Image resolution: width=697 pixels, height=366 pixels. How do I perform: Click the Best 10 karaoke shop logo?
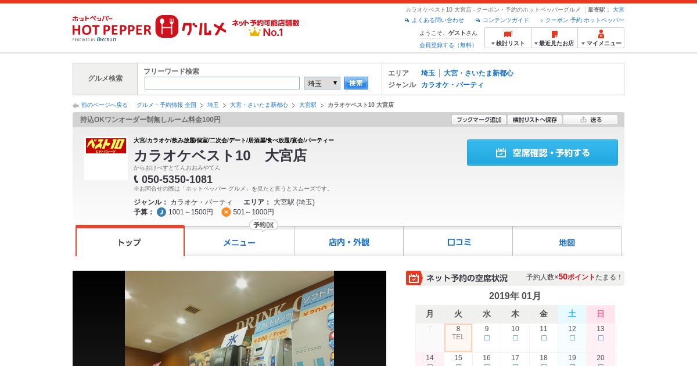pyautogui.click(x=106, y=158)
